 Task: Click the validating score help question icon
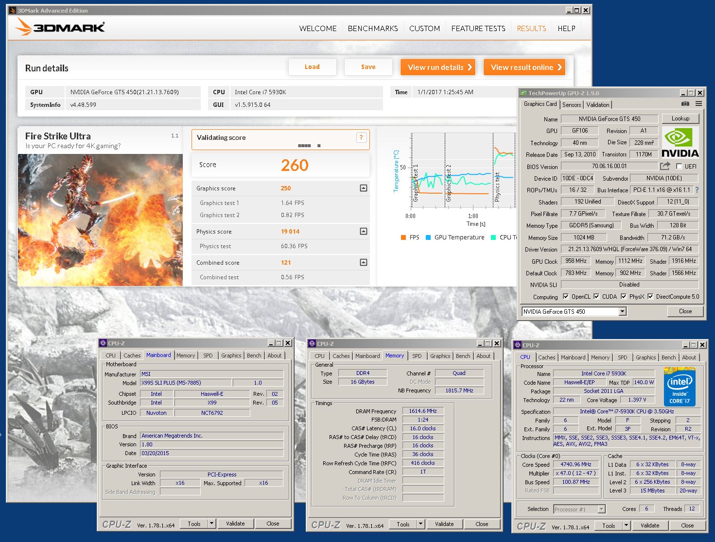(x=361, y=137)
